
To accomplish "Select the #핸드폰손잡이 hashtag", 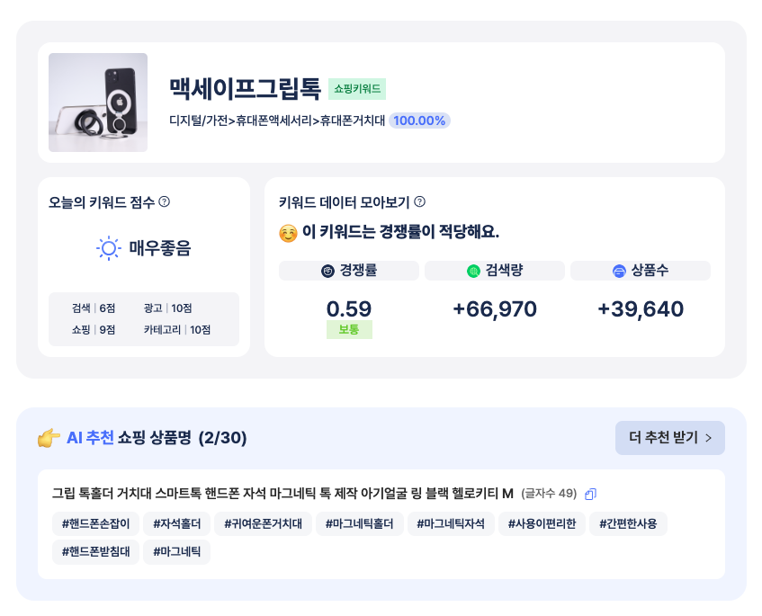I will tap(94, 523).
